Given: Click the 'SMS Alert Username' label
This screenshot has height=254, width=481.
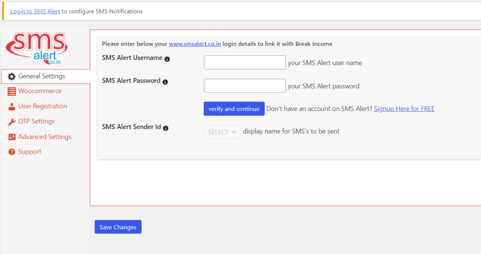Looking at the screenshot, I should pos(132,58).
